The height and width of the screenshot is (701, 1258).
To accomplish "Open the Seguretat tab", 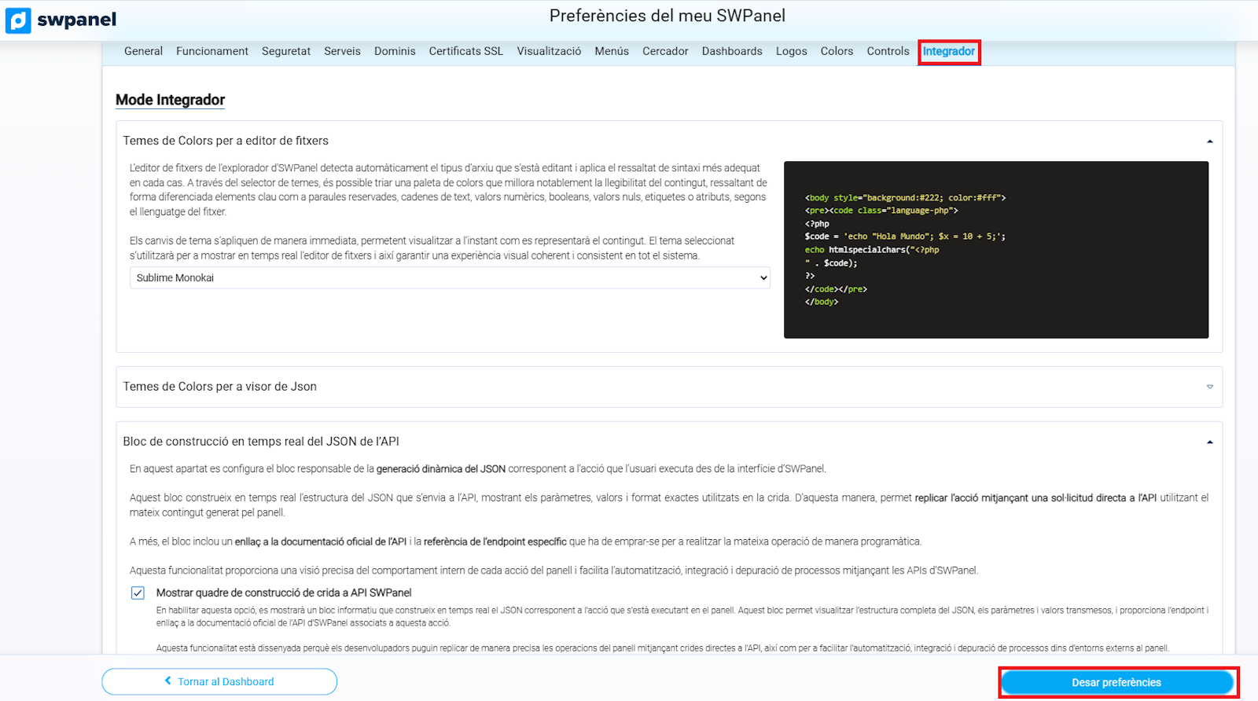I will click(x=285, y=52).
